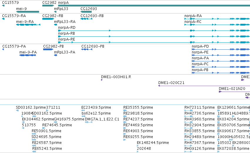This screenshot has height=153, width=250.
Task: Select the CG12693-RB transcript glyph
Action: point(86,19)
